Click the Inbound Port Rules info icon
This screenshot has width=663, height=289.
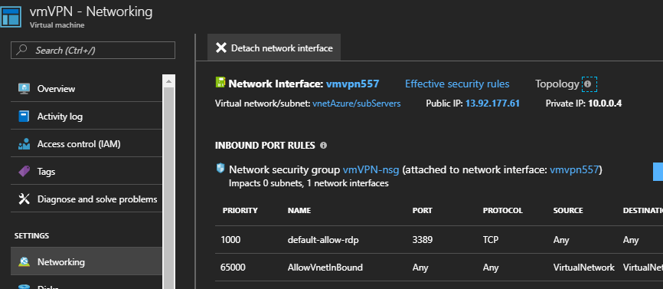pyautogui.click(x=324, y=146)
